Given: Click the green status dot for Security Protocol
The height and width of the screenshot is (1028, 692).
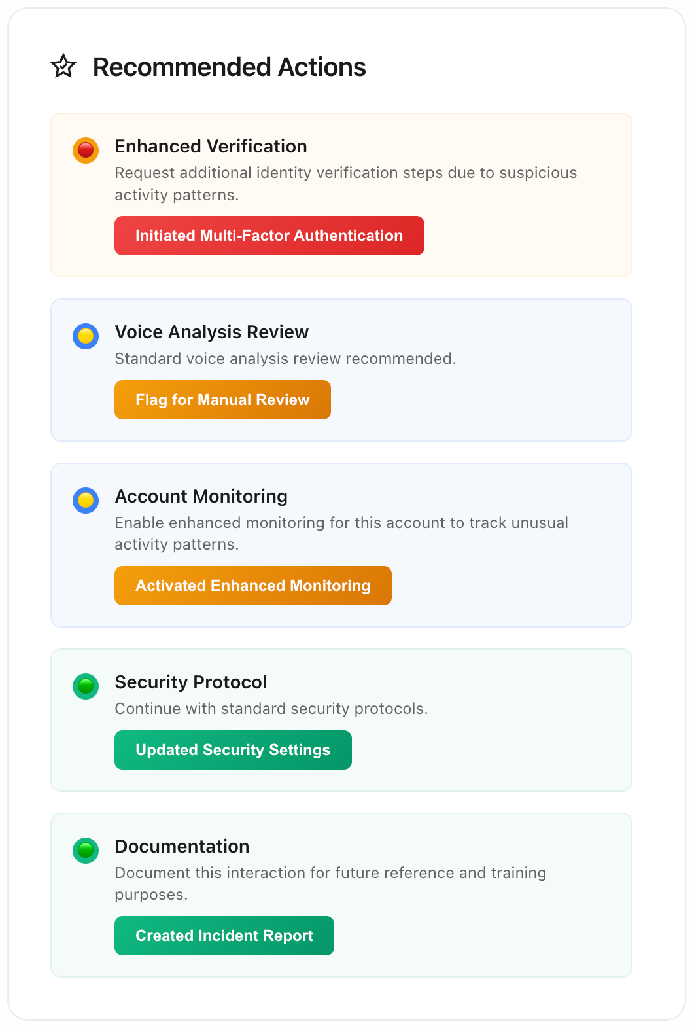Looking at the screenshot, I should tap(86, 686).
